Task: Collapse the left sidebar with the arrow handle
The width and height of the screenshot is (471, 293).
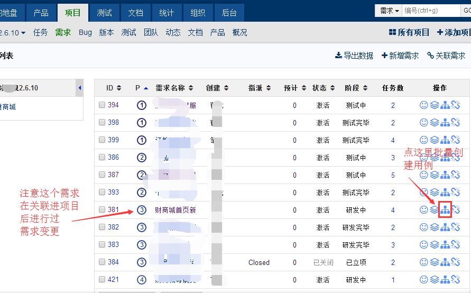Action: [80, 88]
